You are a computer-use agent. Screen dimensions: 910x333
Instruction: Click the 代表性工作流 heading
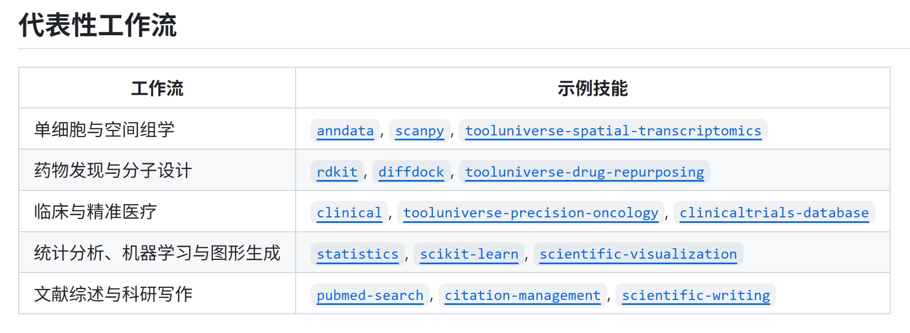point(98,25)
